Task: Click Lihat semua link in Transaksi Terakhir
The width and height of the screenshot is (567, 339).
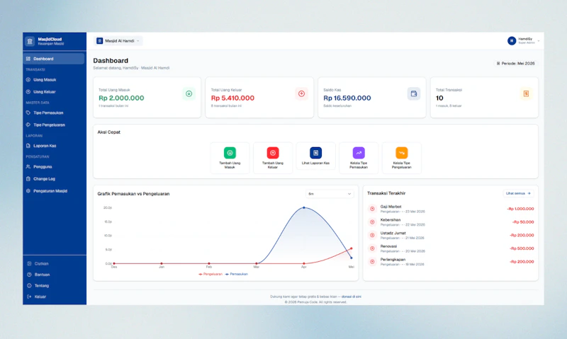Action: pyautogui.click(x=518, y=193)
